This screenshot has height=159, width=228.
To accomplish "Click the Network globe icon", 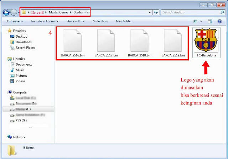I will coord(10,137).
